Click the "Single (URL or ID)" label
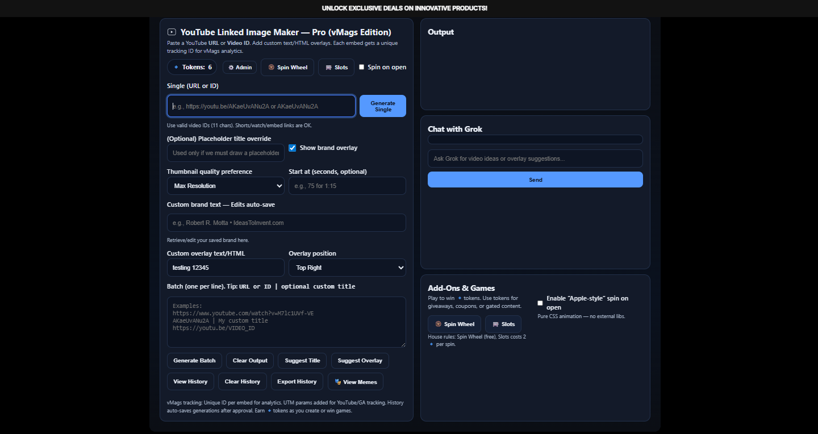The width and height of the screenshot is (818, 434). [193, 86]
